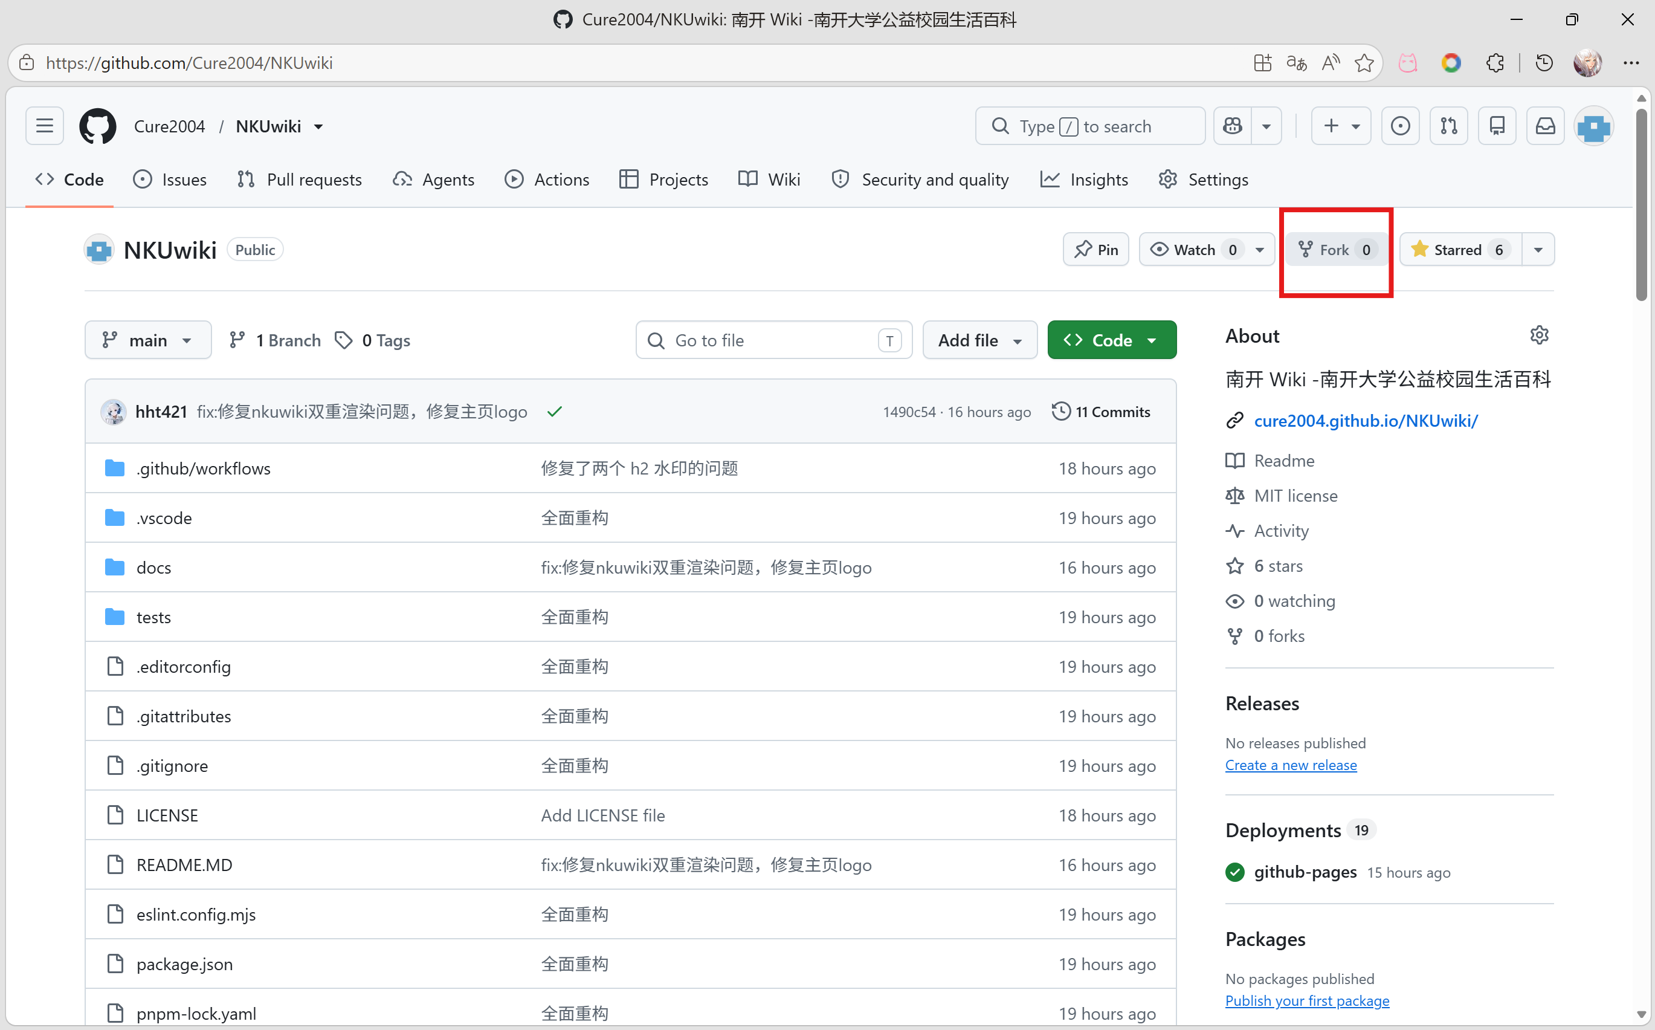Click Create a new release link
The width and height of the screenshot is (1655, 1030).
[x=1291, y=766]
